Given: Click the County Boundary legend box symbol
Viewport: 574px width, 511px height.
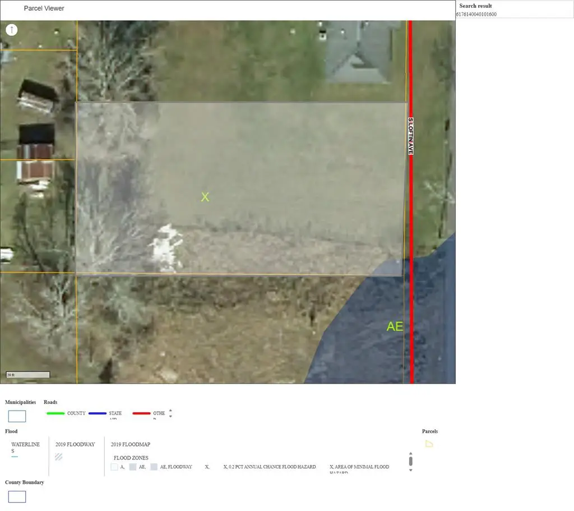Looking at the screenshot, I should tap(17, 496).
